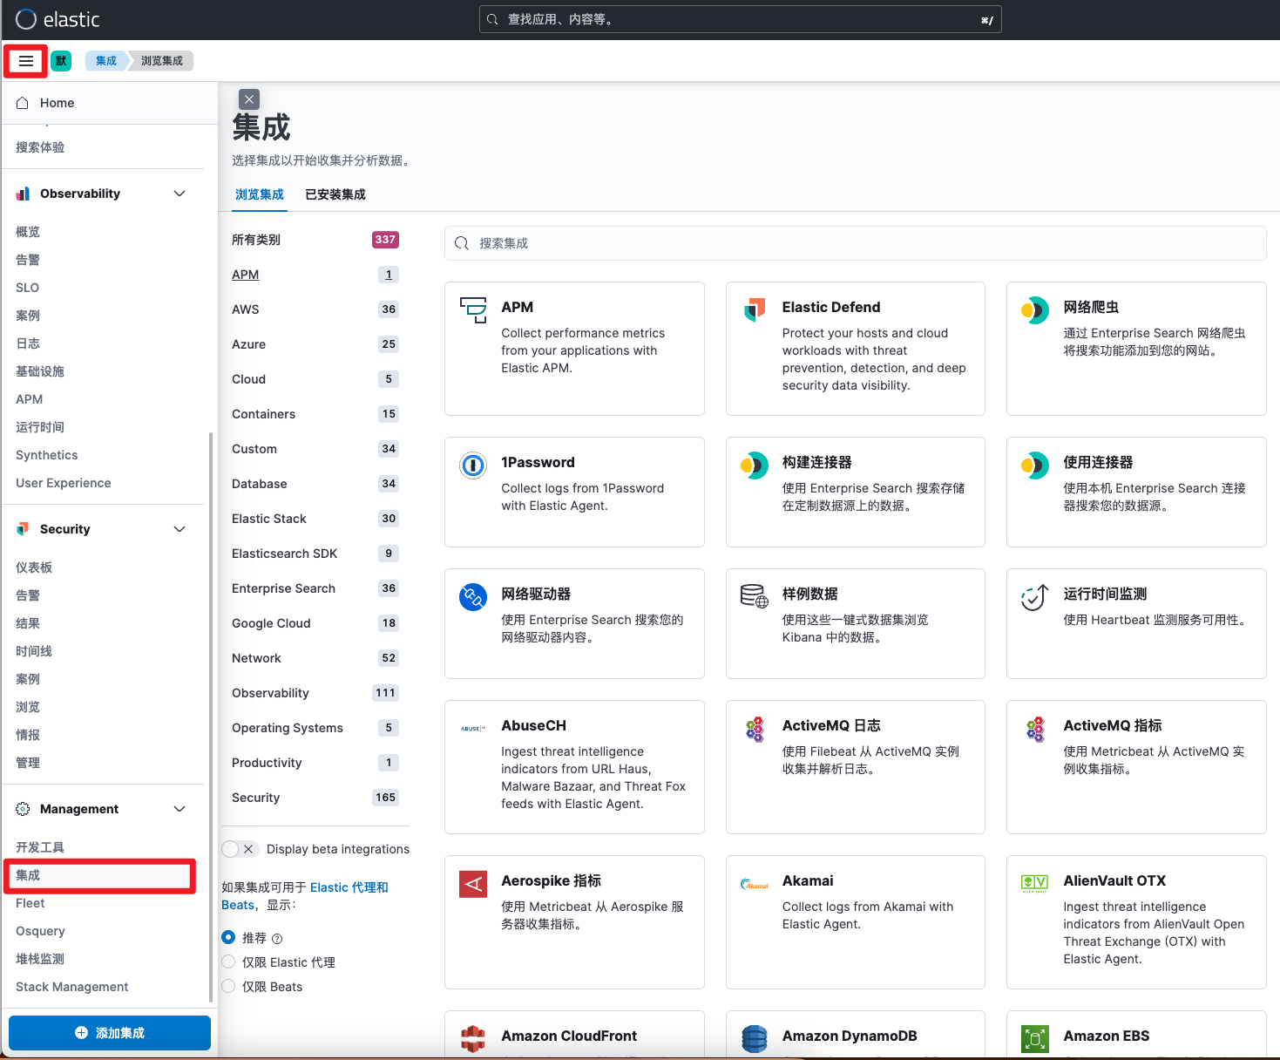Click the ActiveMQ 日志 card icon
The height and width of the screenshot is (1060, 1280).
pyautogui.click(x=755, y=728)
